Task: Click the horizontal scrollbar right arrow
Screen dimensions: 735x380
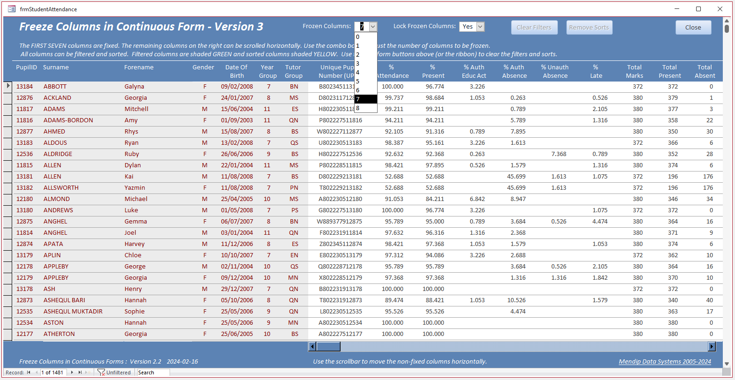Action: click(x=712, y=347)
